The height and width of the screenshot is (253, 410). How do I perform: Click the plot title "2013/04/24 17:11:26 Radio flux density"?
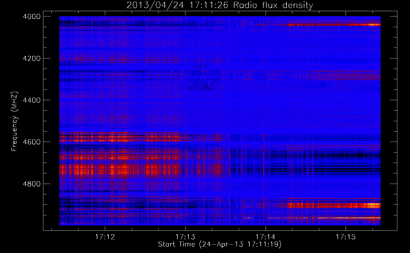click(220, 5)
